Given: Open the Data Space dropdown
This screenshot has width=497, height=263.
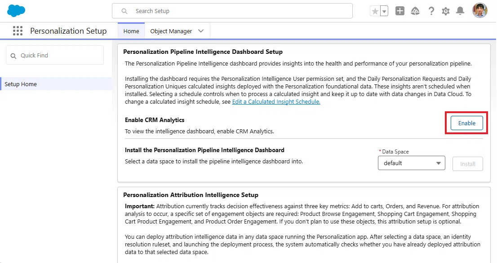Looking at the screenshot, I should point(412,163).
